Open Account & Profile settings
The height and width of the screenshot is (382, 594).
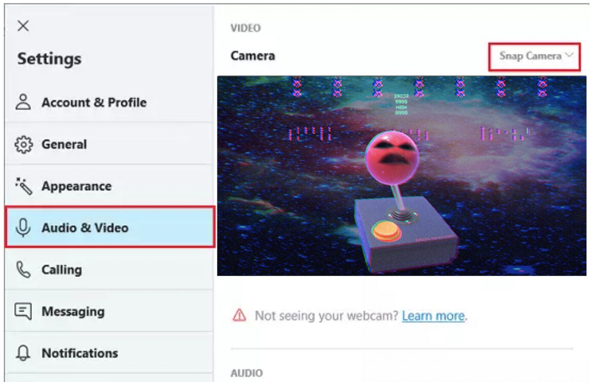[93, 102]
